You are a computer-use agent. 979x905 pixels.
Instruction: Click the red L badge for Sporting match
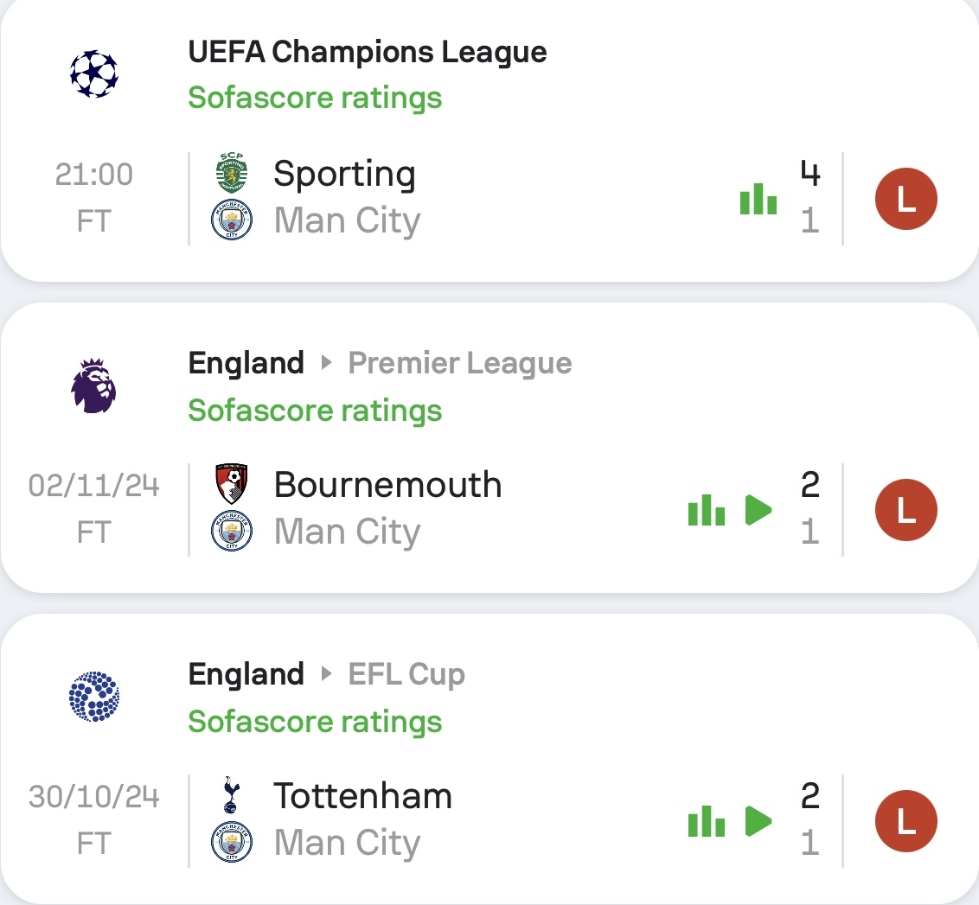[906, 199]
